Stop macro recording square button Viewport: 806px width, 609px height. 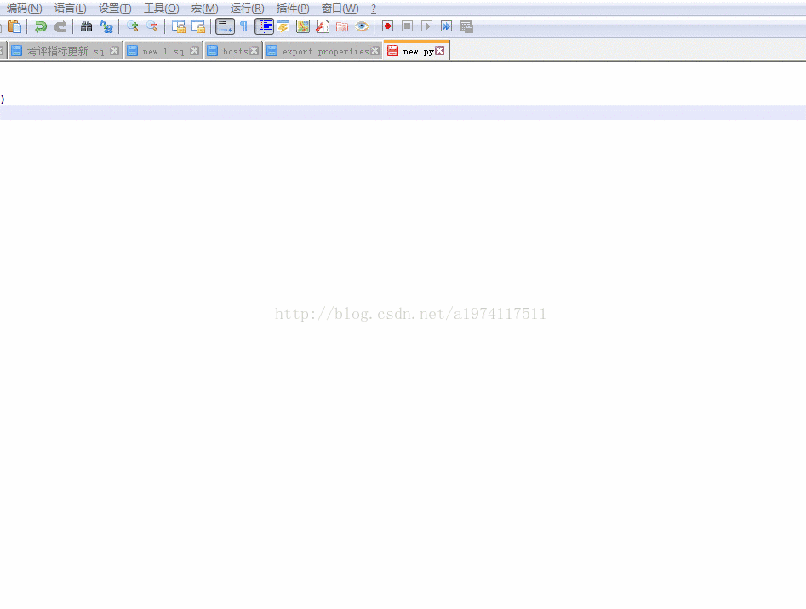point(407,26)
